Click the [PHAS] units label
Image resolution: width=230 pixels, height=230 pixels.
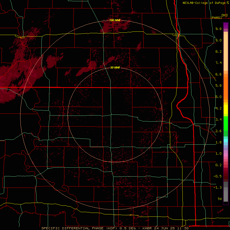pos(216,18)
